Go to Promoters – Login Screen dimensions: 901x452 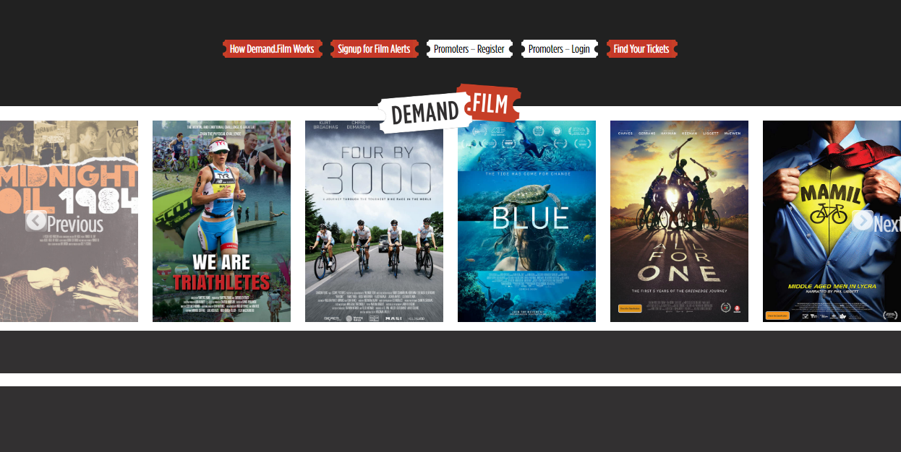559,49
